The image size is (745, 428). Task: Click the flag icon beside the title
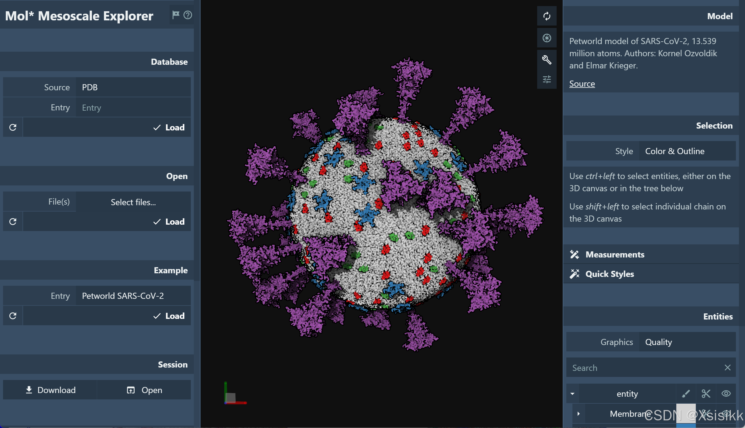pyautogui.click(x=176, y=15)
